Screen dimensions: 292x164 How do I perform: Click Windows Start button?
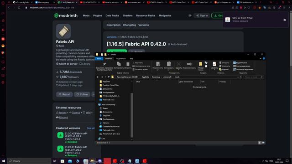pyautogui.click(x=3, y=161)
